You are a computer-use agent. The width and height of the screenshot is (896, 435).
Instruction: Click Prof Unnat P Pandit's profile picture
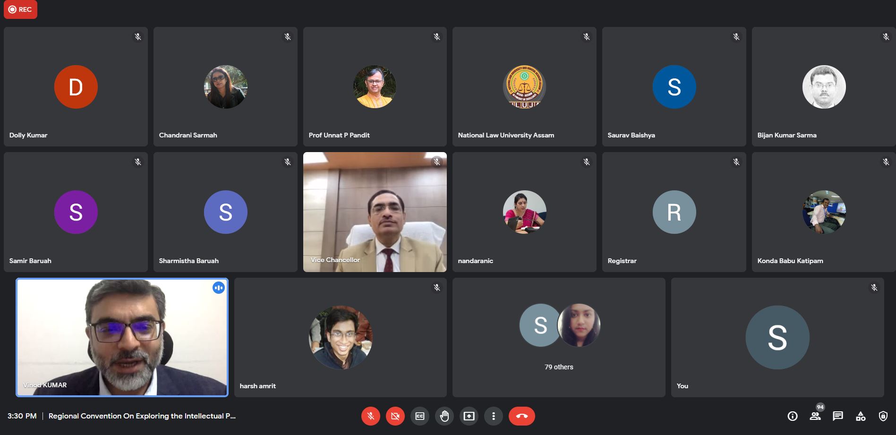click(375, 87)
